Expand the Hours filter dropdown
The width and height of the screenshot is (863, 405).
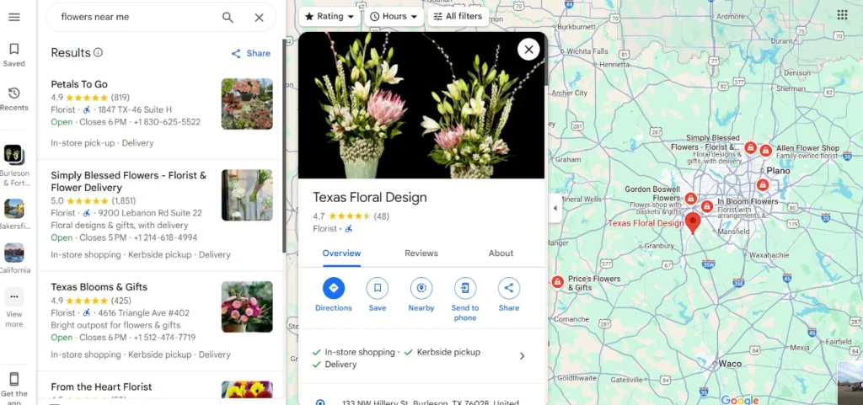394,16
